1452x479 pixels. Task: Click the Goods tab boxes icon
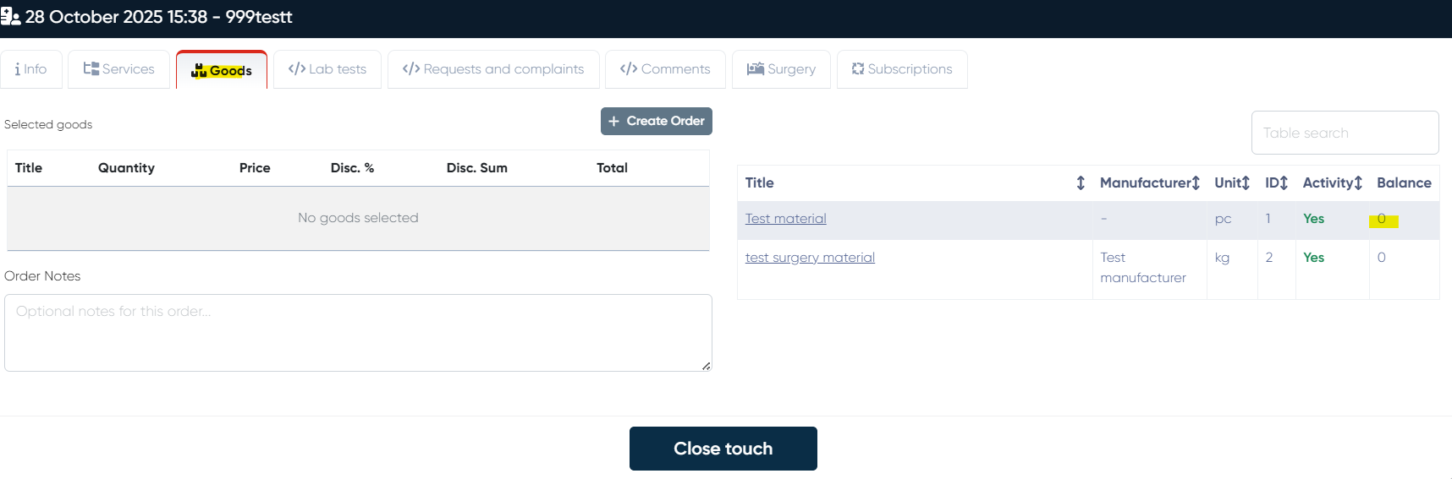[199, 71]
